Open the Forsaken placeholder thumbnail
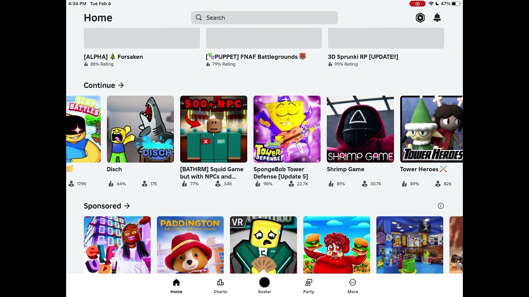Image resolution: width=529 pixels, height=297 pixels. point(142,38)
